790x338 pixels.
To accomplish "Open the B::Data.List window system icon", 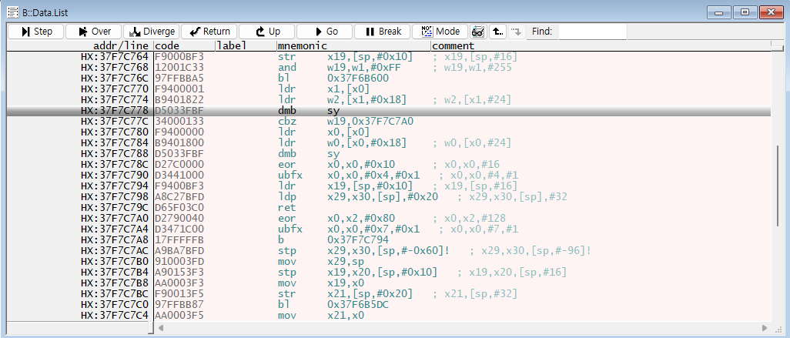I will (x=12, y=12).
